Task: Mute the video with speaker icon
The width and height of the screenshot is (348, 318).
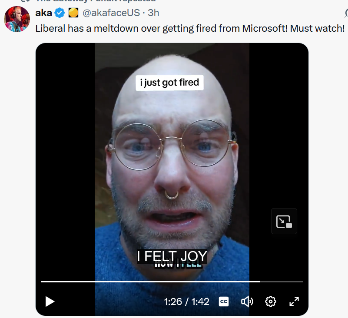Action: click(x=247, y=301)
